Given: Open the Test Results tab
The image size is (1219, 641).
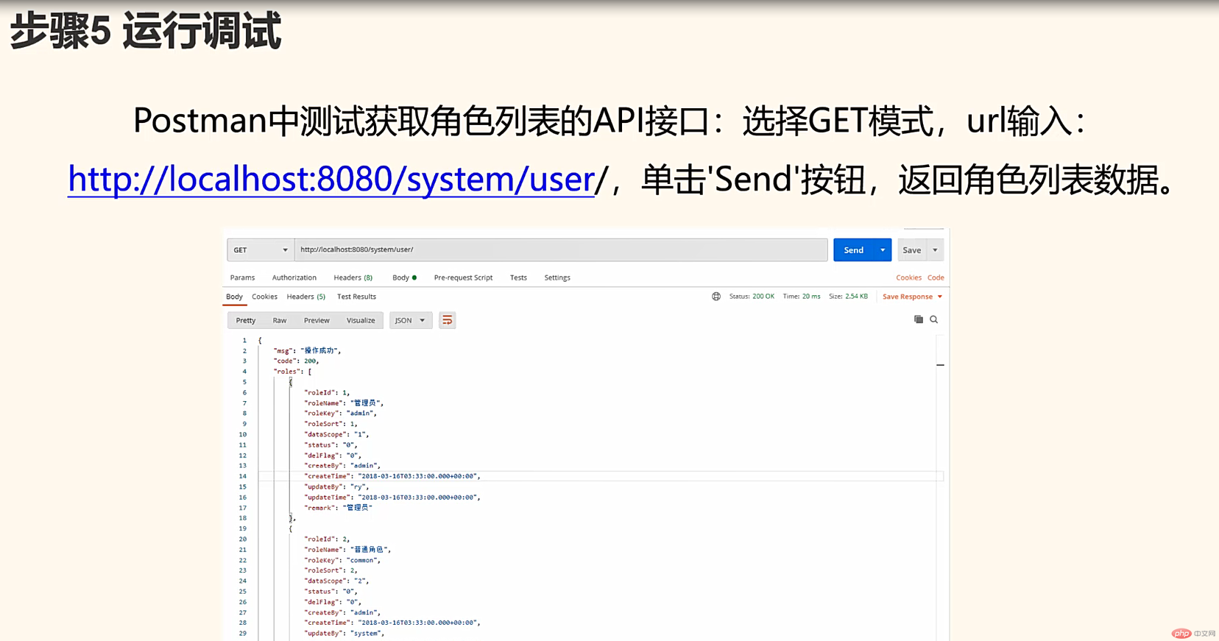Looking at the screenshot, I should point(356,297).
